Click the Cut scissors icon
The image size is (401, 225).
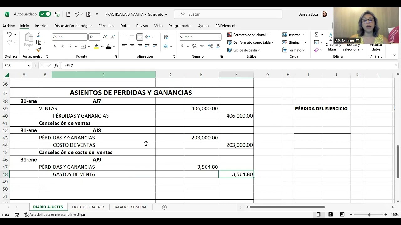tap(39, 35)
